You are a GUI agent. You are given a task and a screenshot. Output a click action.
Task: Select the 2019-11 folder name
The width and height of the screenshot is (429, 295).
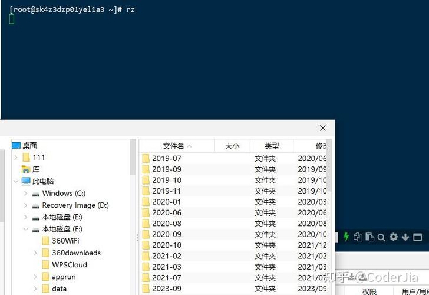point(167,191)
